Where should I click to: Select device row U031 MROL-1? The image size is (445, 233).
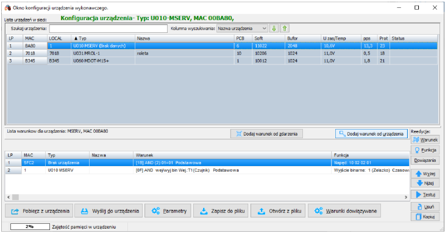point(222,53)
